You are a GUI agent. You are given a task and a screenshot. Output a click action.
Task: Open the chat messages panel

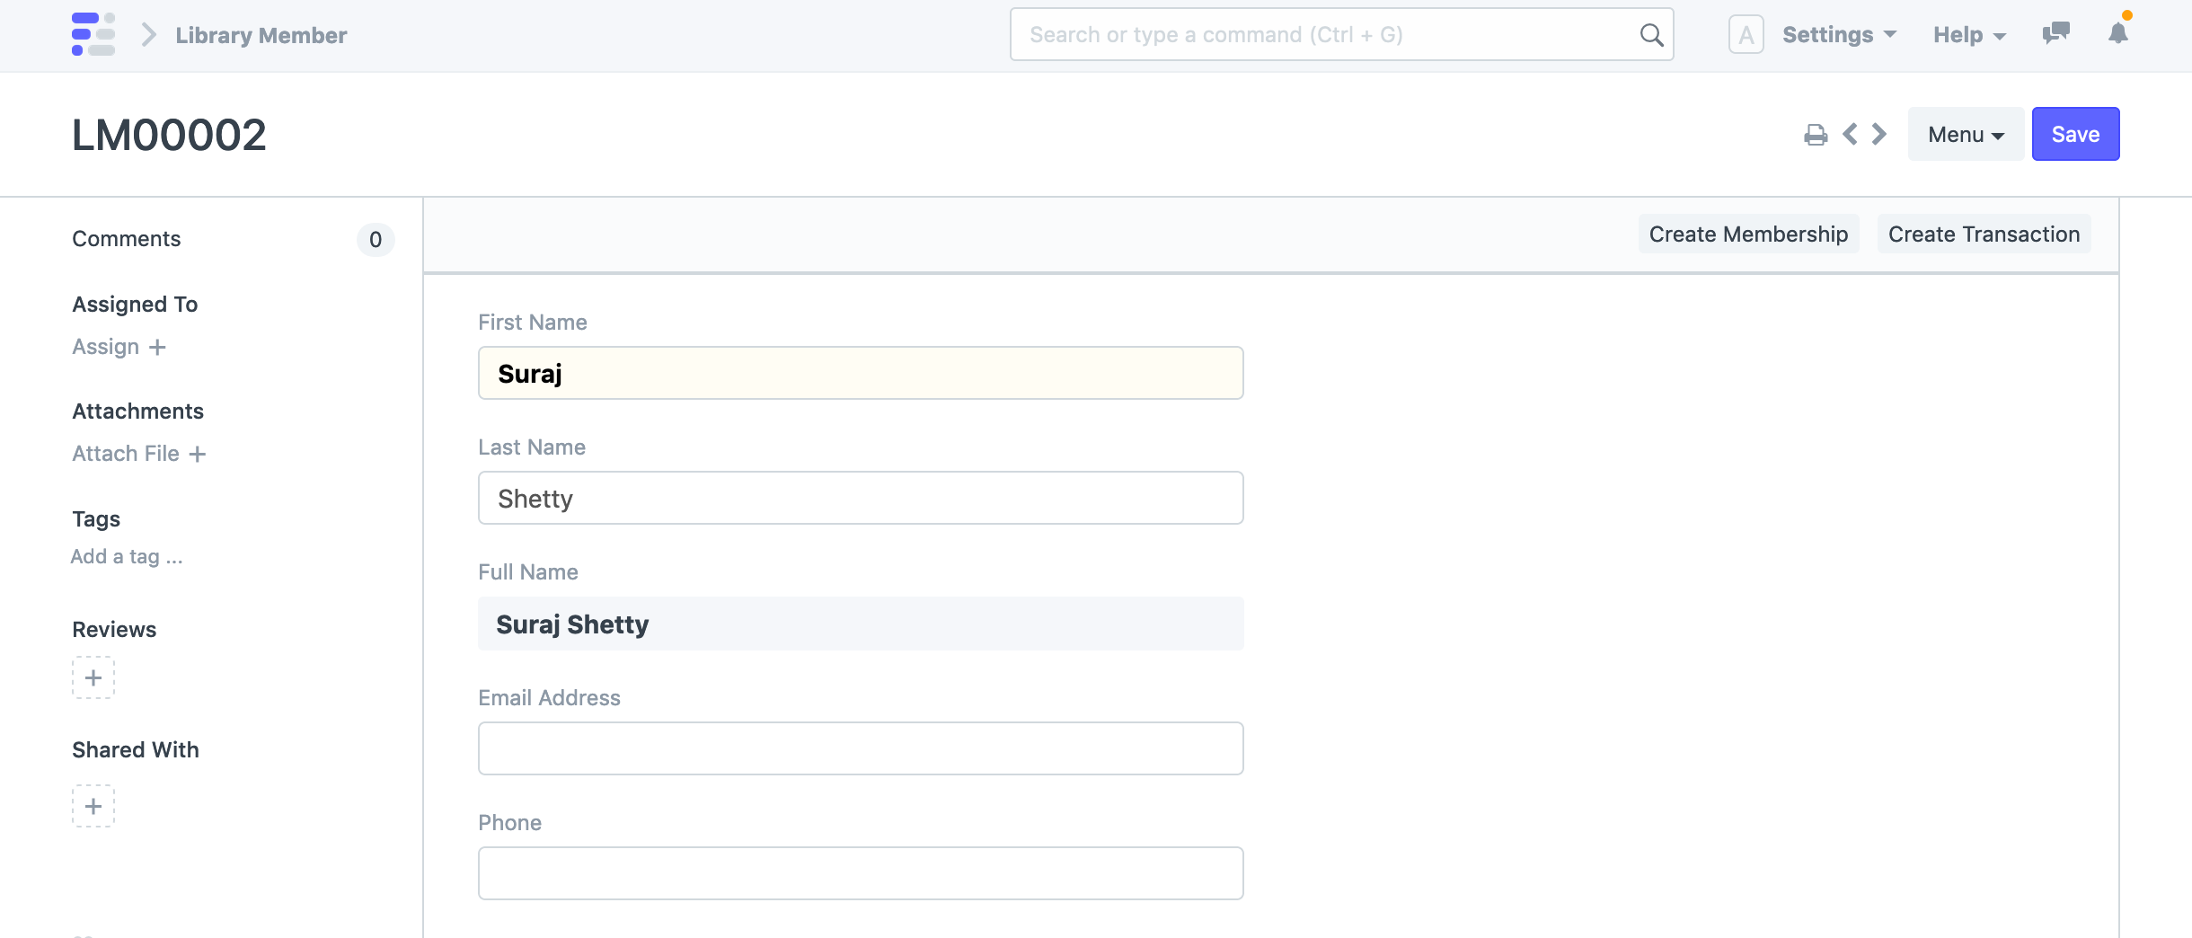(x=2055, y=34)
